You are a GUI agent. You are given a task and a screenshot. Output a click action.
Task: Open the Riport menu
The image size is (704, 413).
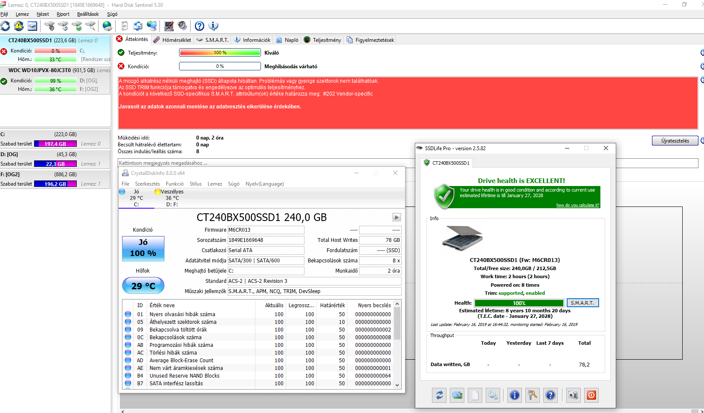tap(63, 14)
